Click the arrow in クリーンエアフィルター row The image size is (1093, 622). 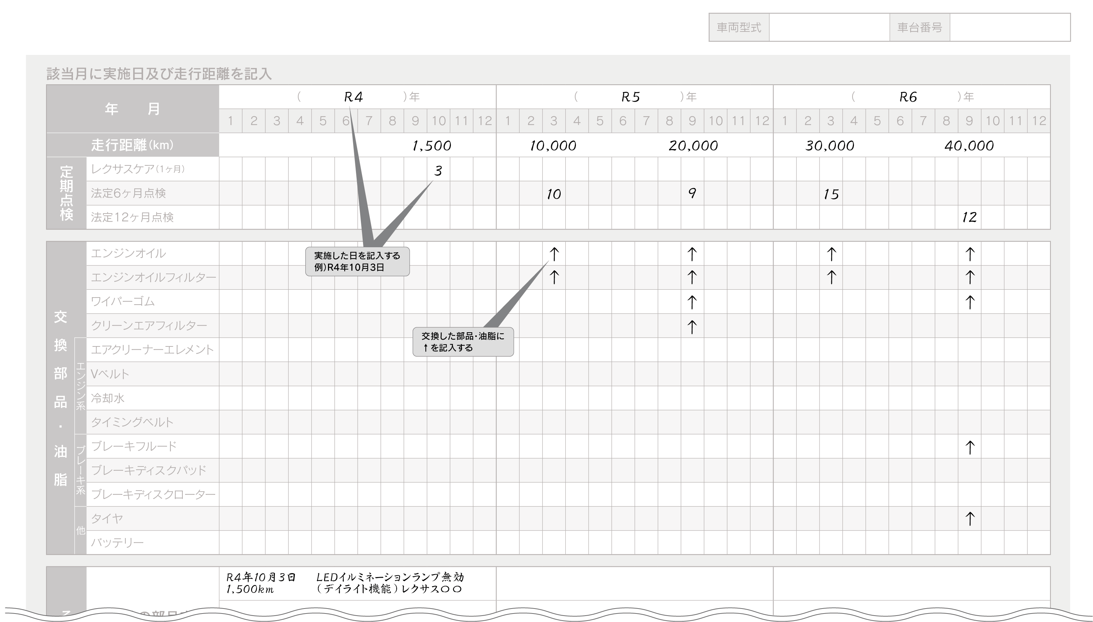[692, 326]
